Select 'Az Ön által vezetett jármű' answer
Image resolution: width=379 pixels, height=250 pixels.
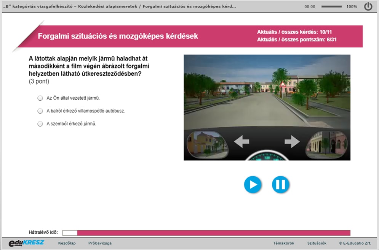tap(40, 98)
